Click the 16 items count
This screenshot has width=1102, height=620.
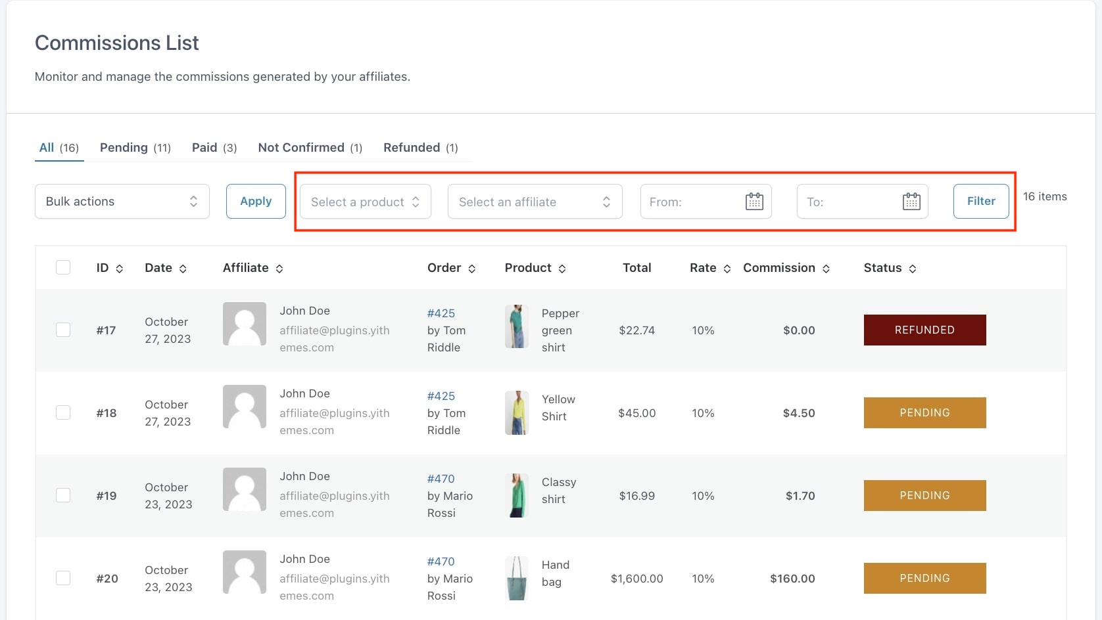pos(1045,196)
